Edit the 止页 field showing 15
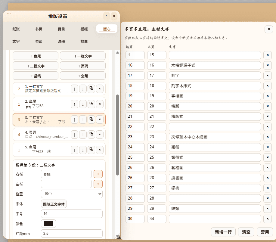 [157, 55]
